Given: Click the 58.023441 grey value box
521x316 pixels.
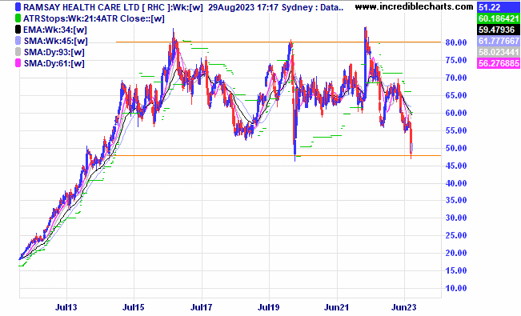Looking at the screenshot, I should pos(499,52).
